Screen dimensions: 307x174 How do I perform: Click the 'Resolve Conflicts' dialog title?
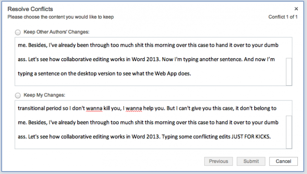tap(30, 9)
